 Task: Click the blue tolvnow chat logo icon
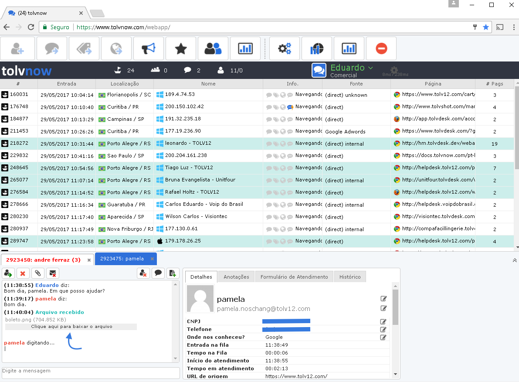click(319, 70)
